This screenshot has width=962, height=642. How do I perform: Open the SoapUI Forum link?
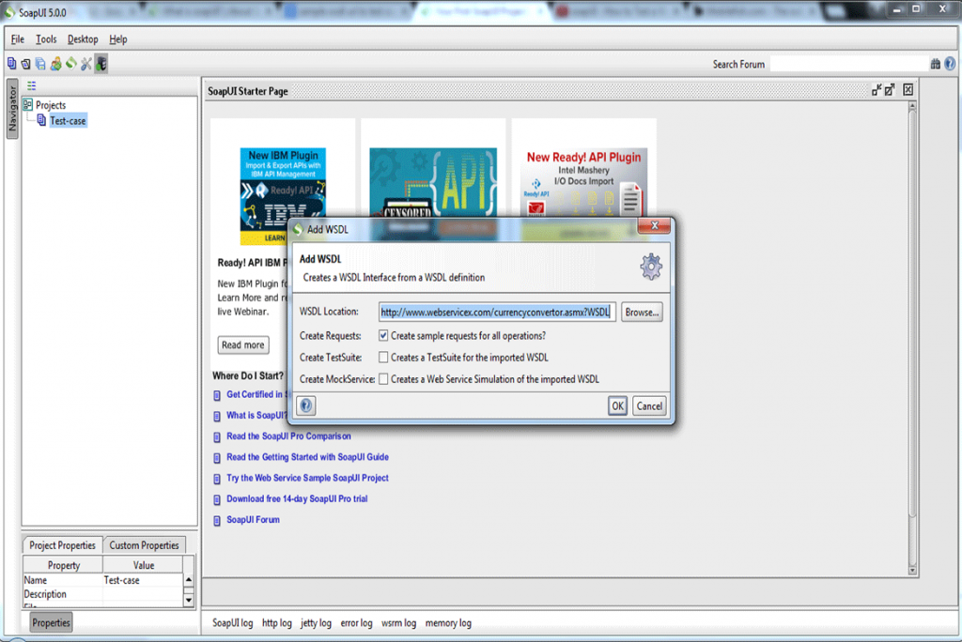click(254, 519)
